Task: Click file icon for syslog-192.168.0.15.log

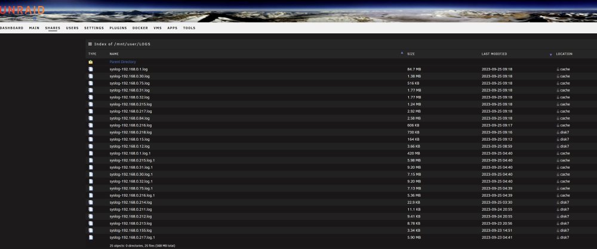Action: click(91, 139)
